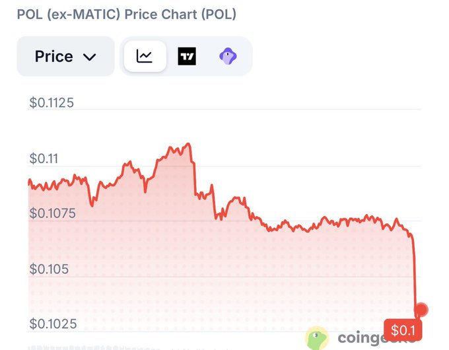
Task: Click the red current-price dot marker
Action: (x=421, y=310)
